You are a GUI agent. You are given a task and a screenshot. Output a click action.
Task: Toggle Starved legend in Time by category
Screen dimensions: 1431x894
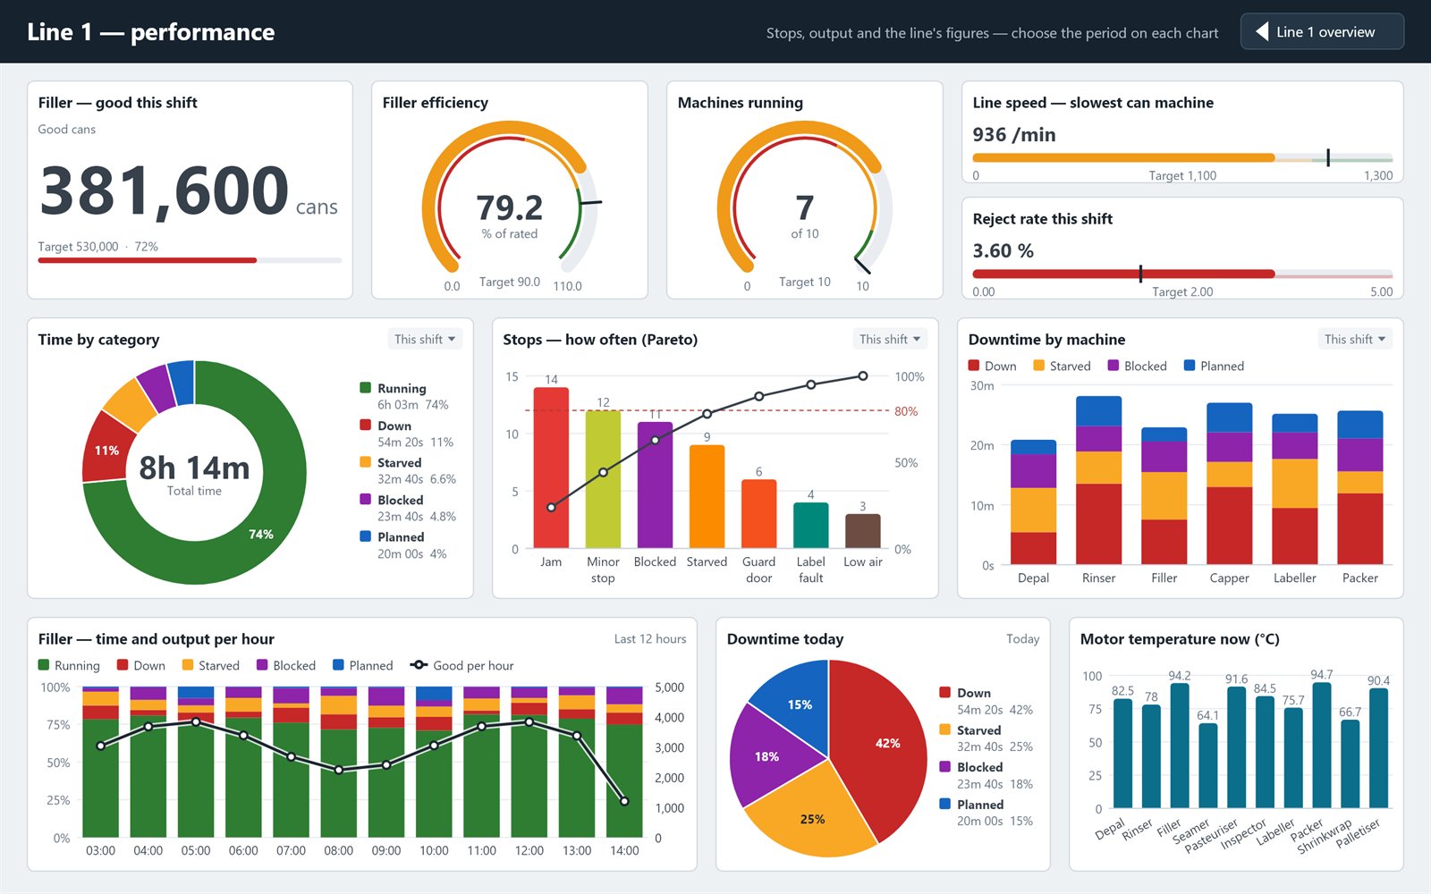pyautogui.click(x=408, y=470)
